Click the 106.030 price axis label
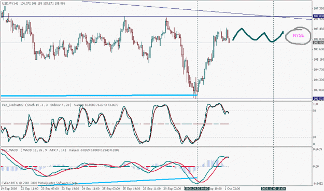This screenshot has height=191, width=324. tap(319, 39)
